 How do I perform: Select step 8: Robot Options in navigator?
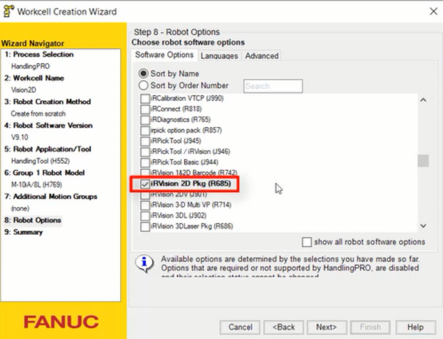(x=33, y=220)
